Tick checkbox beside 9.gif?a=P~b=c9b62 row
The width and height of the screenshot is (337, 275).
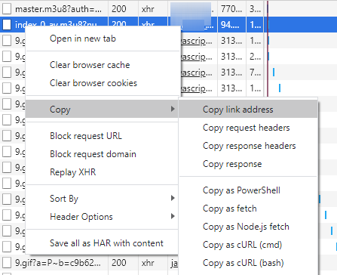7,263
